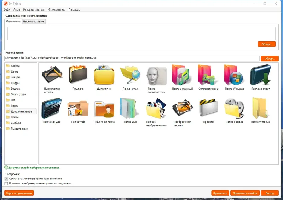
Task: Select the pink Папка Windows icon
Action: [x=235, y=75]
